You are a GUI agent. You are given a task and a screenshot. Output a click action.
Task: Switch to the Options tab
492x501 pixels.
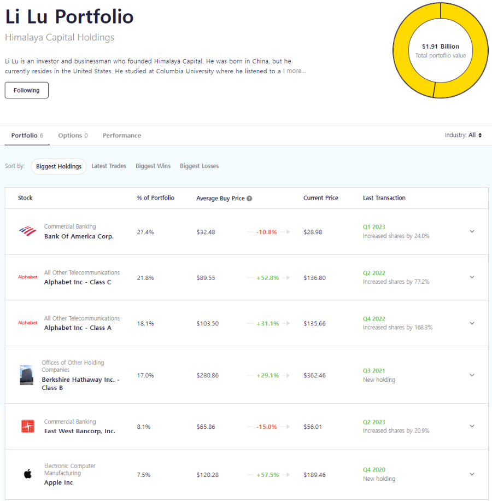pos(73,136)
